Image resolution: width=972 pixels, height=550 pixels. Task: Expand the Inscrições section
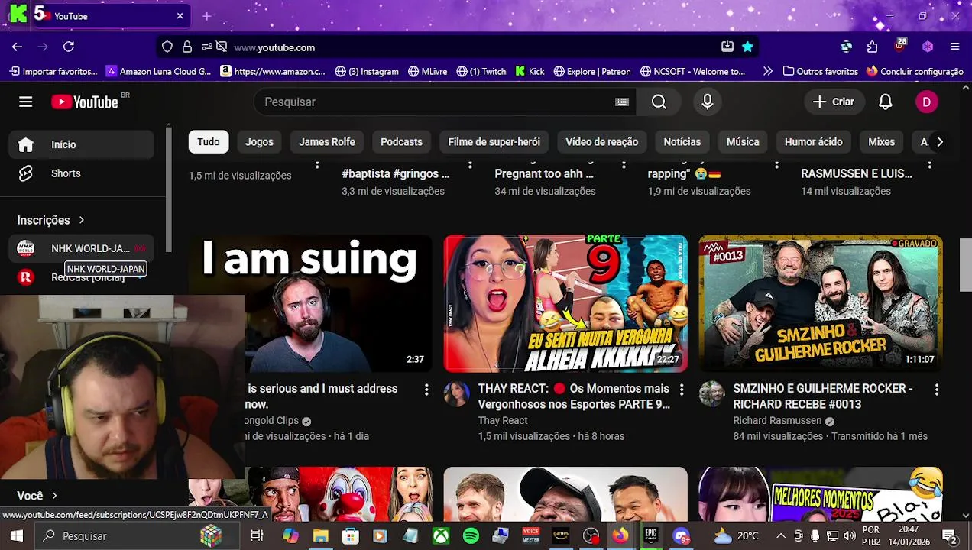pos(51,220)
